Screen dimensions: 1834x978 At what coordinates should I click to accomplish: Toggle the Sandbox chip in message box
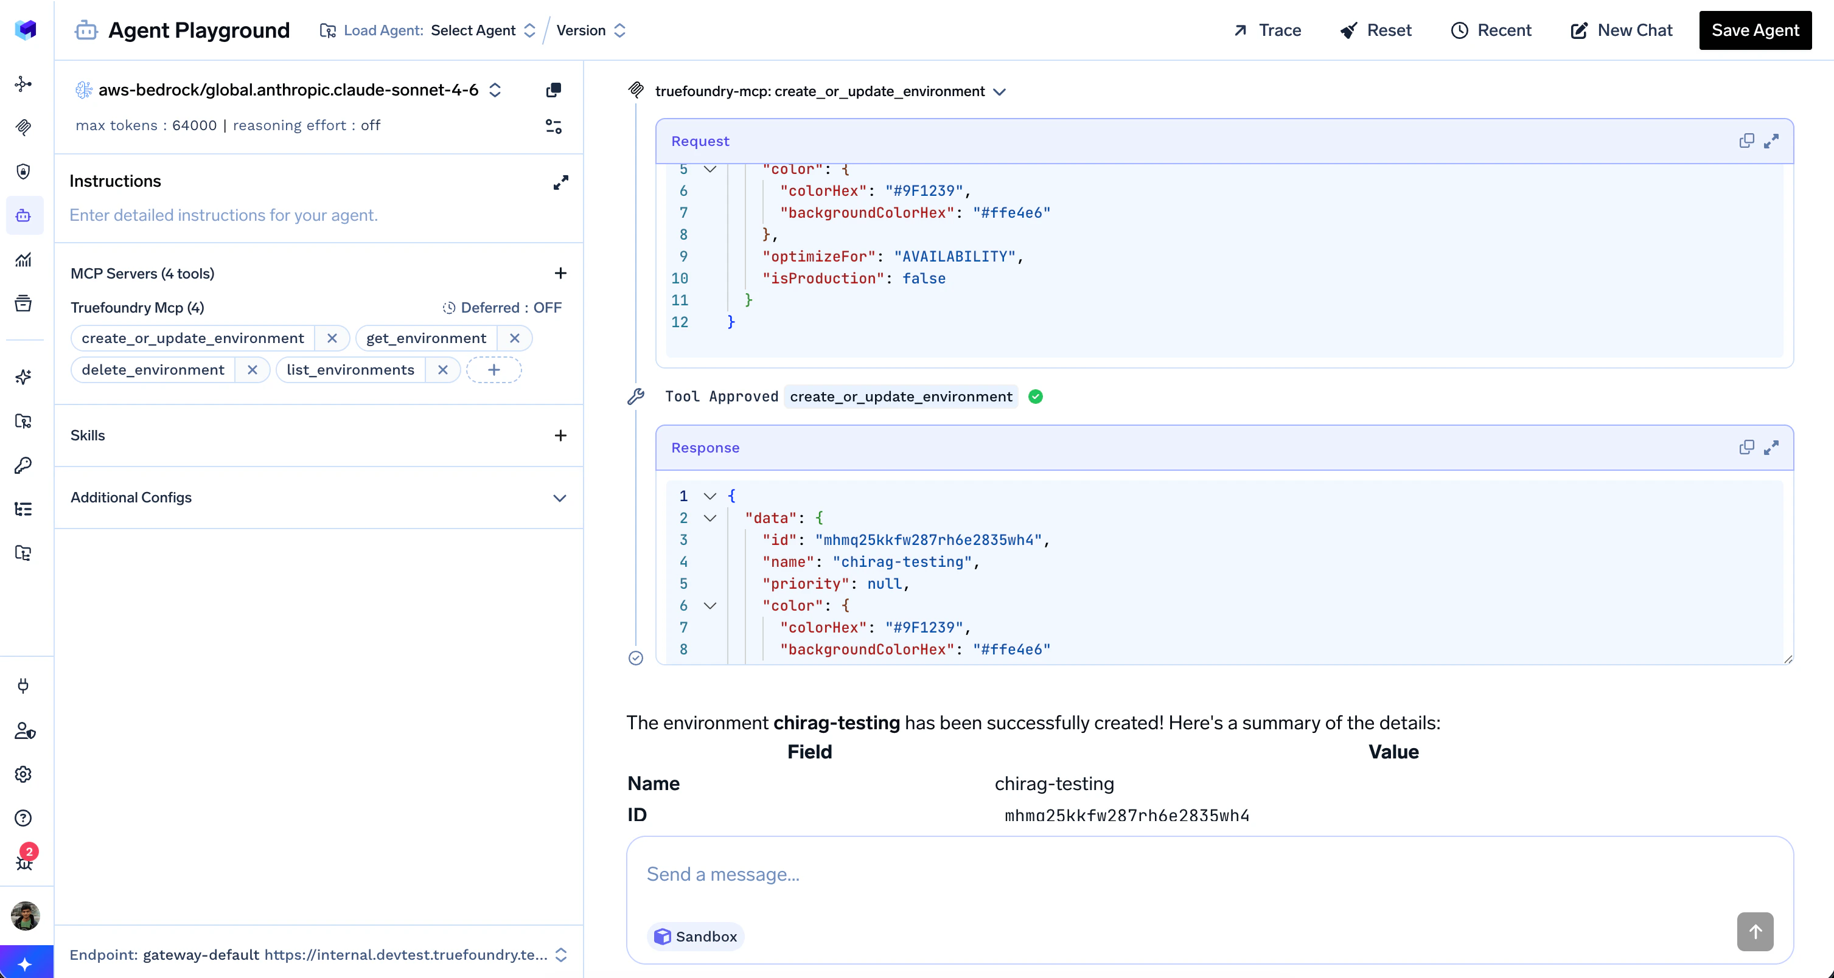pos(696,936)
